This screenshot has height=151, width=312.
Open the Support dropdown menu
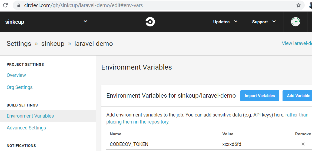[264, 22]
